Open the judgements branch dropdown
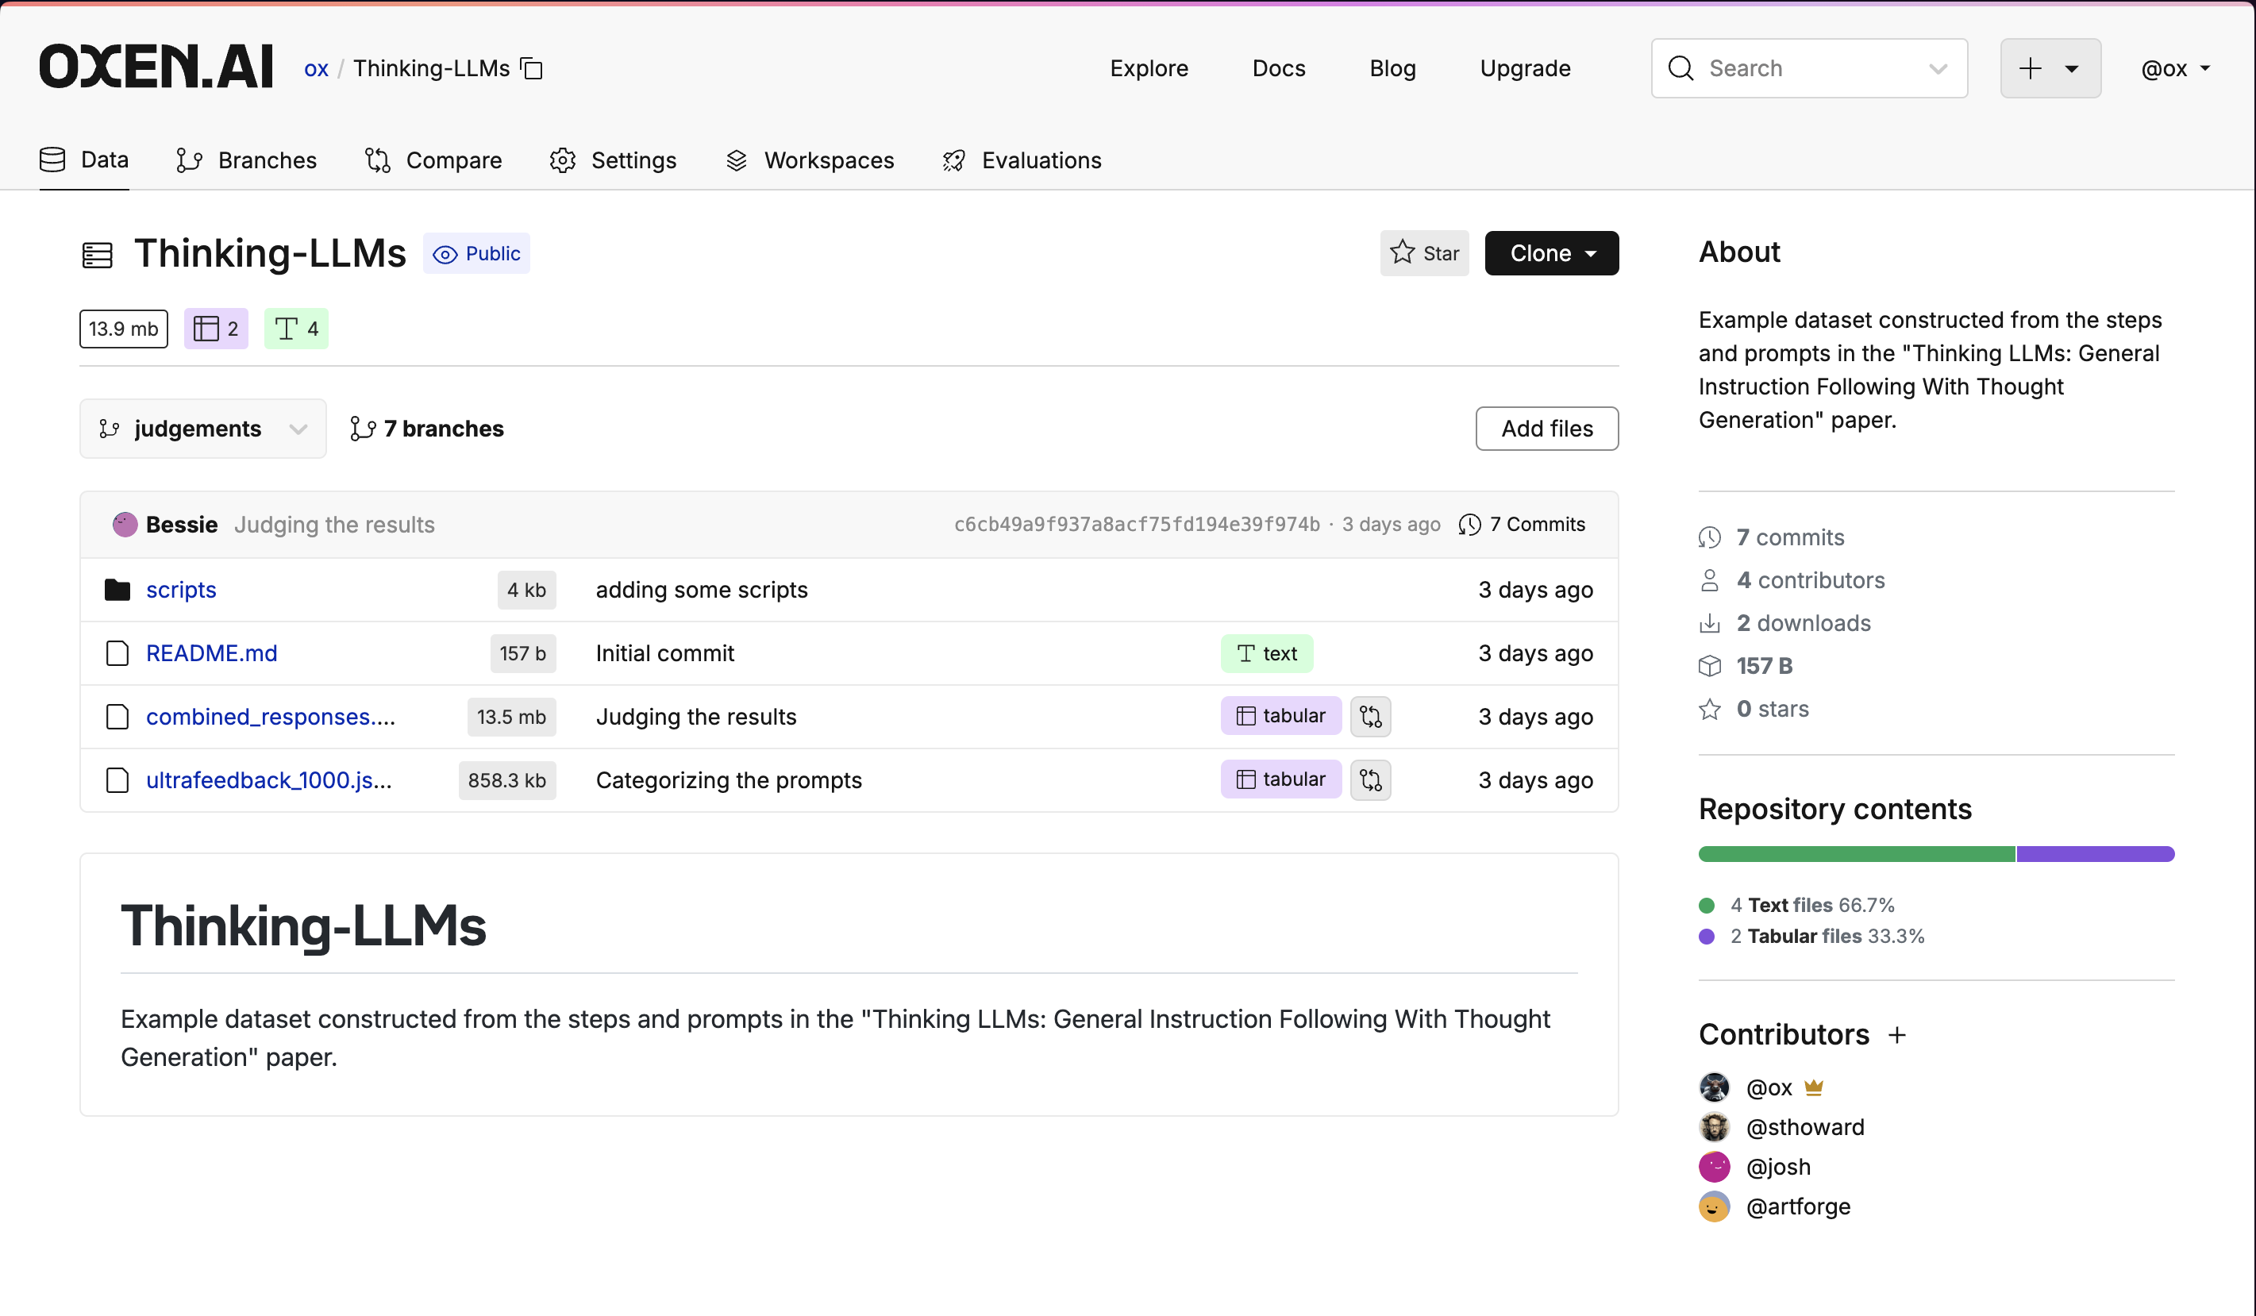Screen dimensions: 2256x1316 point(202,429)
